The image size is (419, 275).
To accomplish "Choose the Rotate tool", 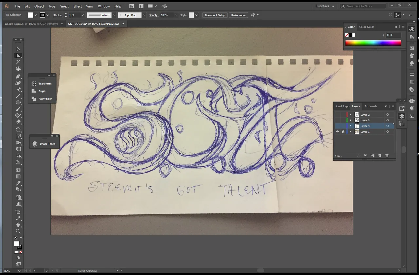I will (18, 130).
